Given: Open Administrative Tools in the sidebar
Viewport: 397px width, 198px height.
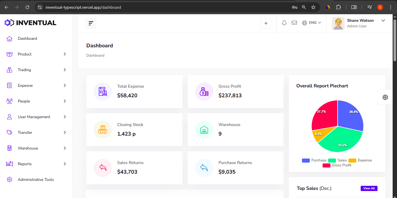Looking at the screenshot, I should [36, 180].
